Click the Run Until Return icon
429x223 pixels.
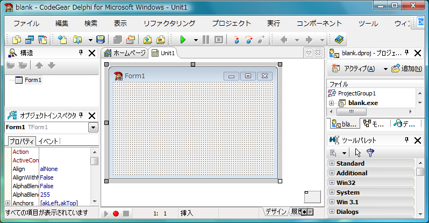pos(261,40)
